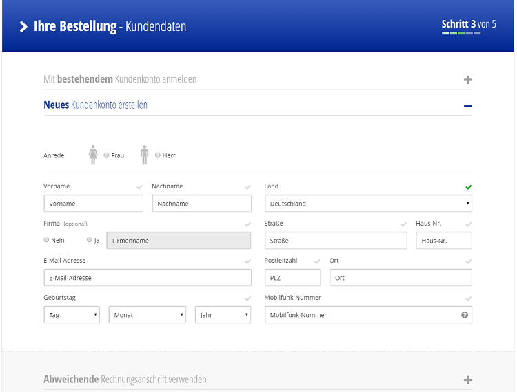Click the plus icon for existing Kundenkonto login

pyautogui.click(x=468, y=80)
